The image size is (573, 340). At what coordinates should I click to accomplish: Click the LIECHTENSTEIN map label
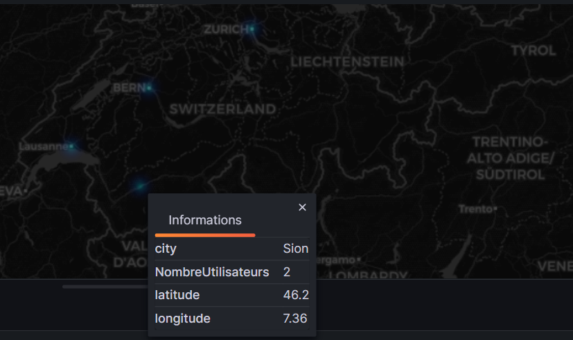point(347,62)
